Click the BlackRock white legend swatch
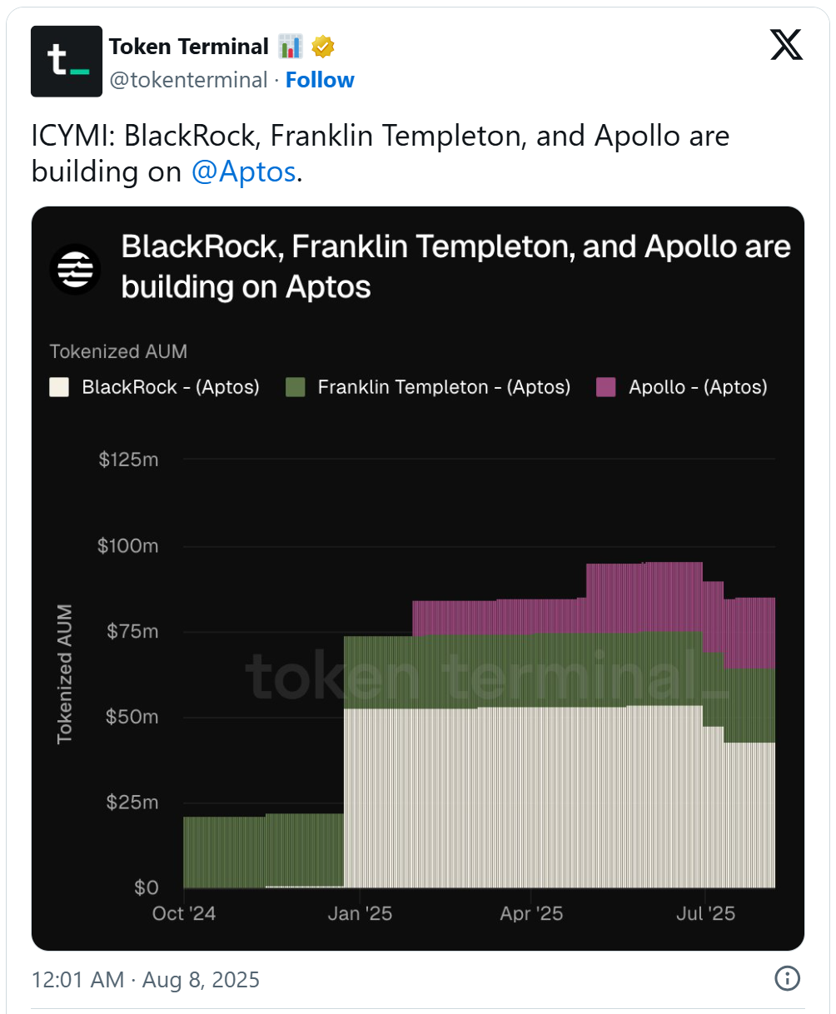The width and height of the screenshot is (836, 1014). click(x=59, y=387)
